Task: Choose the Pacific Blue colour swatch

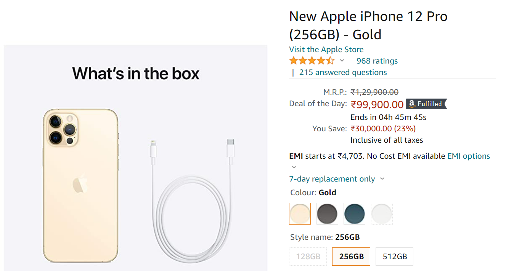Action: click(354, 214)
